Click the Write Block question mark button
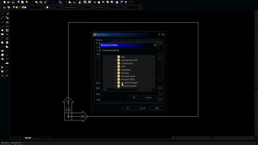The width and height of the screenshot is (258, 145). [x=159, y=35]
